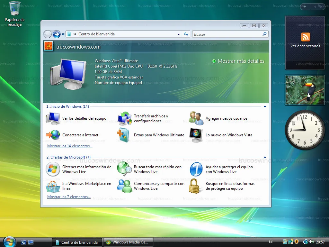Click 'Mostrar los 14 elementos...' link
Viewport: 329px width, 247px height.
coord(70,146)
